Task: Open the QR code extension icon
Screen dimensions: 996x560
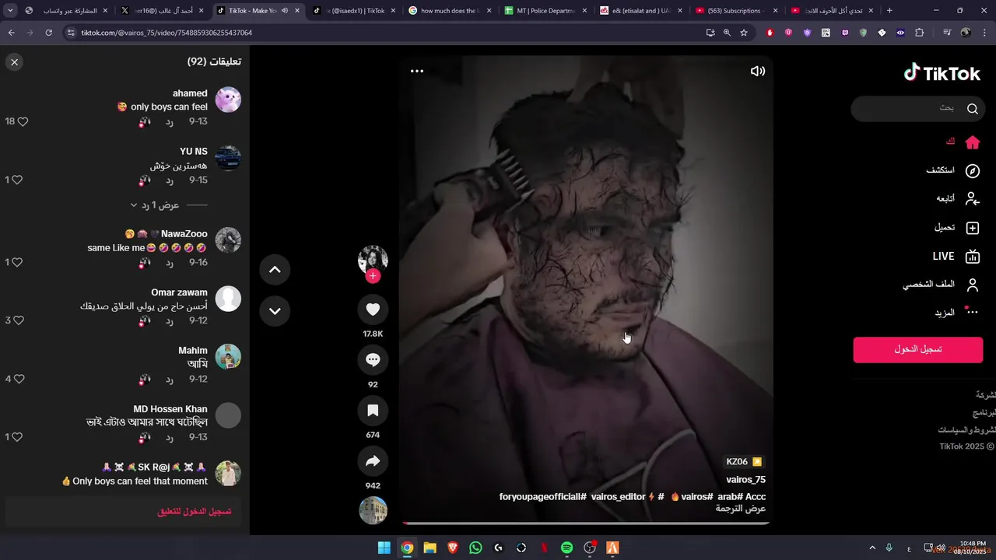Action: tap(826, 33)
